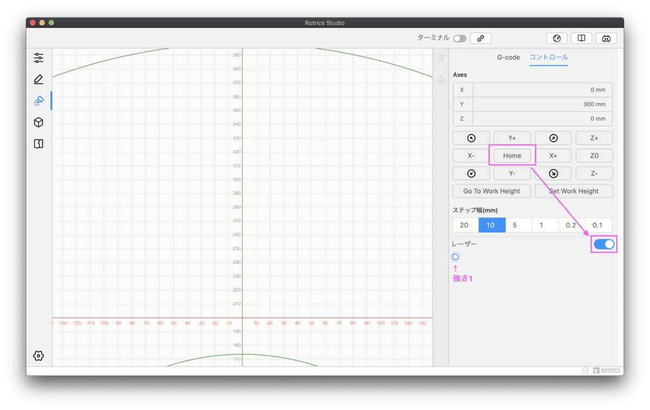Image resolution: width=650 pixels, height=410 pixels.
Task: Click Go To Work Height button
Action: [x=492, y=191]
